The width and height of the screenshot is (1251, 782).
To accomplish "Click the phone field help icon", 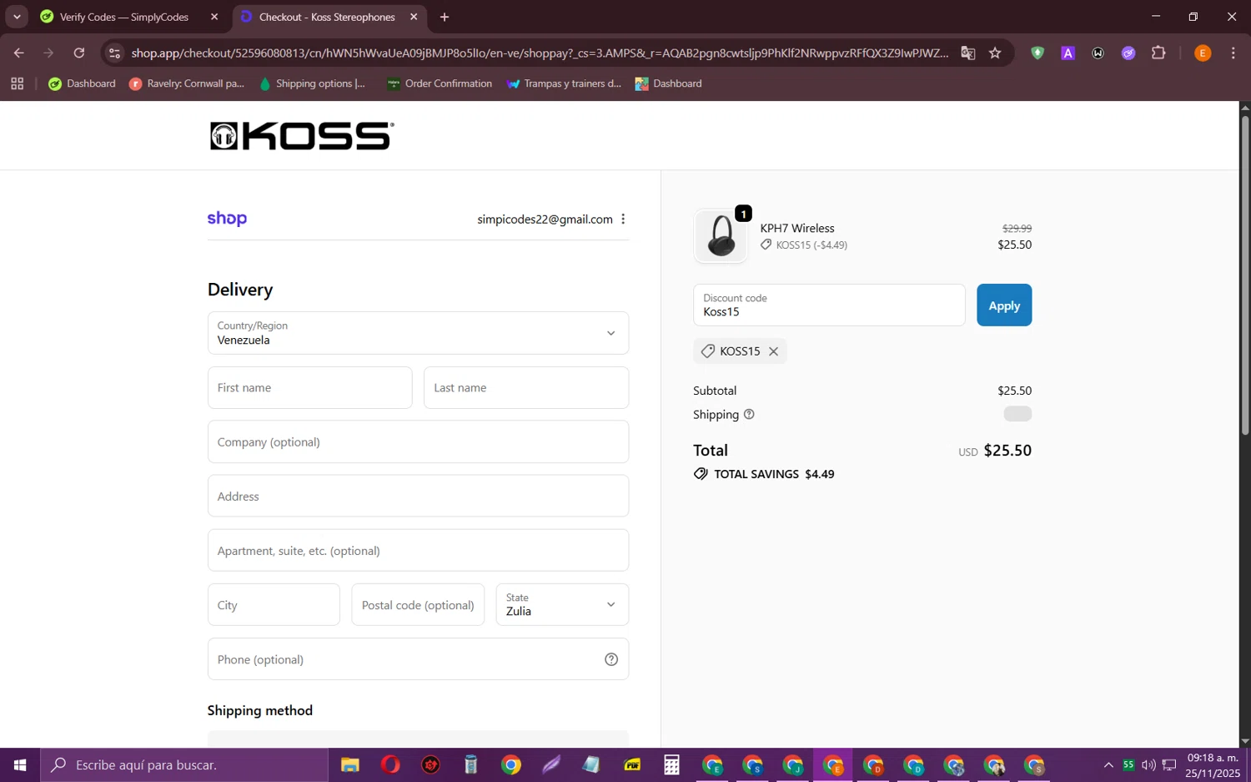I will coord(611,659).
